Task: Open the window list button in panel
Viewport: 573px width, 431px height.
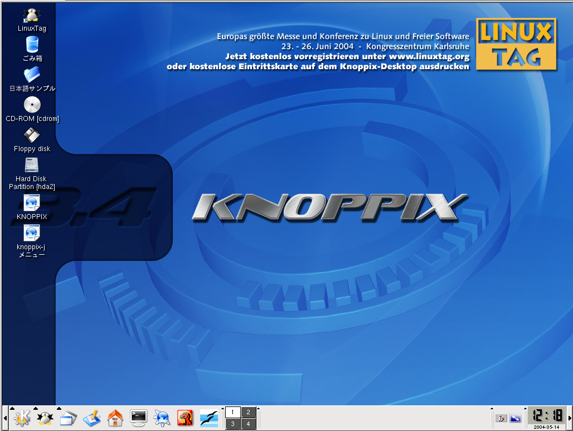Action: tap(69, 418)
